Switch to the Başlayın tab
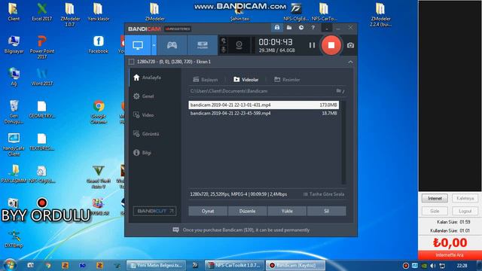This screenshot has height=271, width=482. [206, 80]
